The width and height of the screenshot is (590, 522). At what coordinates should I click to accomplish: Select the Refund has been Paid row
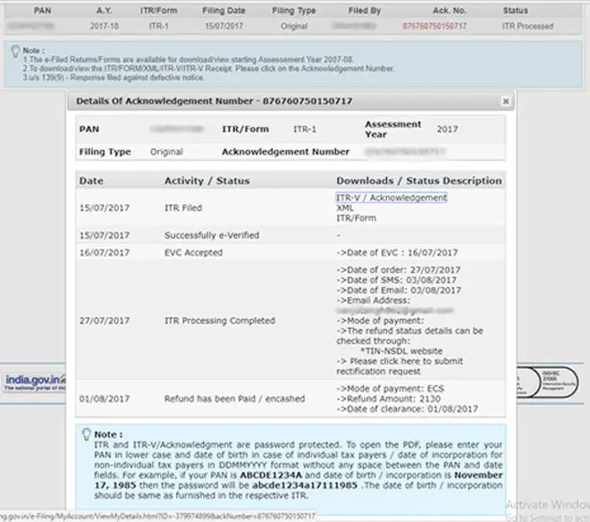[x=290, y=399]
